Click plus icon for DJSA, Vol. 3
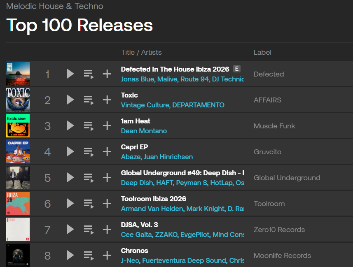The height and width of the screenshot is (267, 353). [x=107, y=230]
